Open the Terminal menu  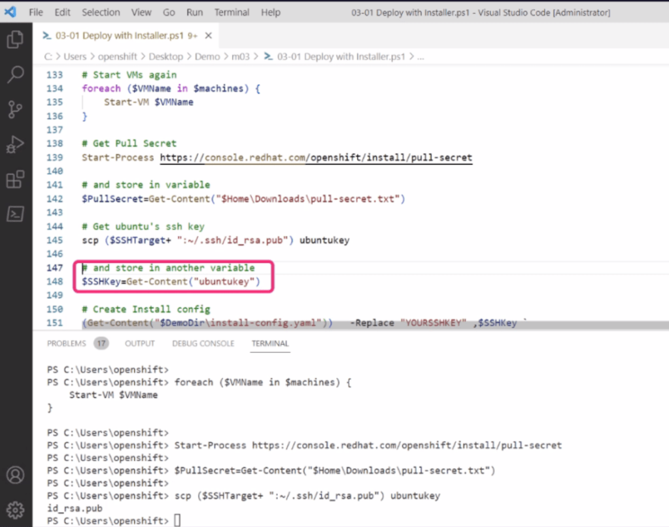point(232,12)
